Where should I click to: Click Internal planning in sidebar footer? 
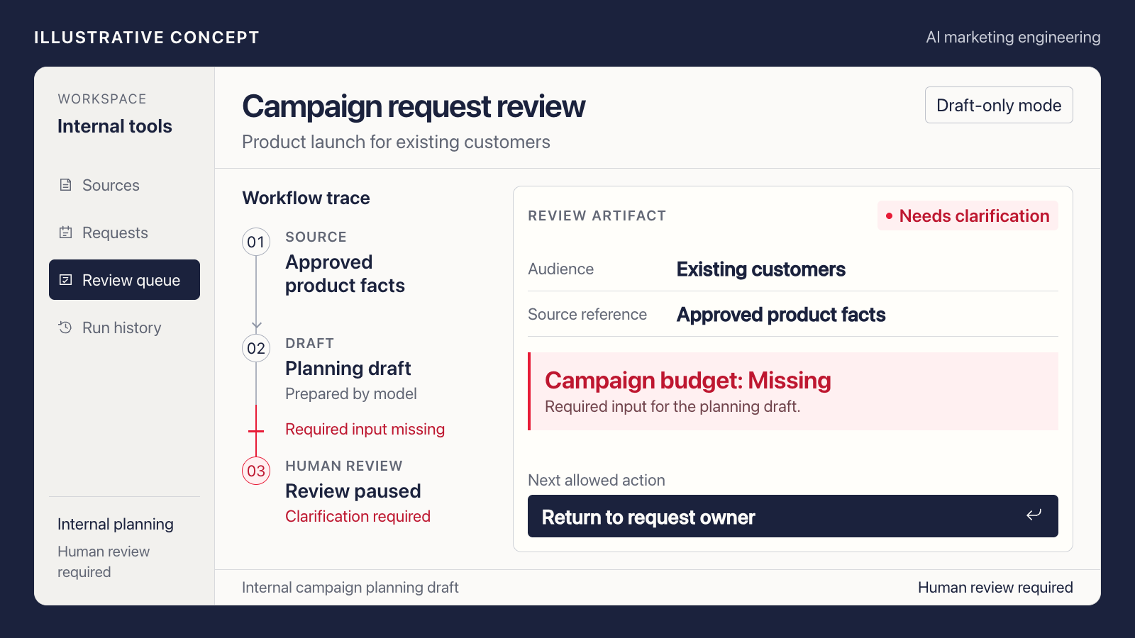[x=116, y=524]
